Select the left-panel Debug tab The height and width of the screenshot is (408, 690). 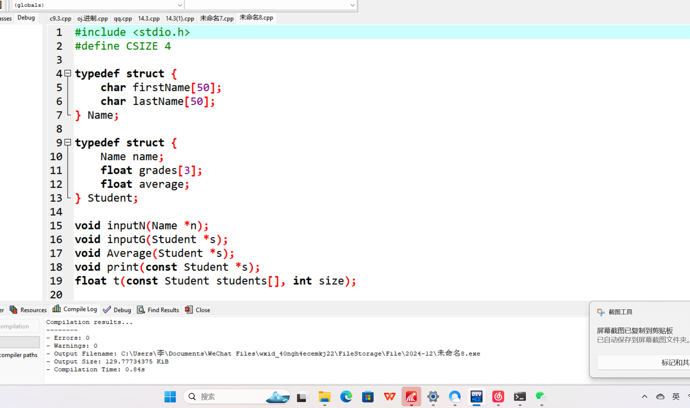tap(26, 18)
